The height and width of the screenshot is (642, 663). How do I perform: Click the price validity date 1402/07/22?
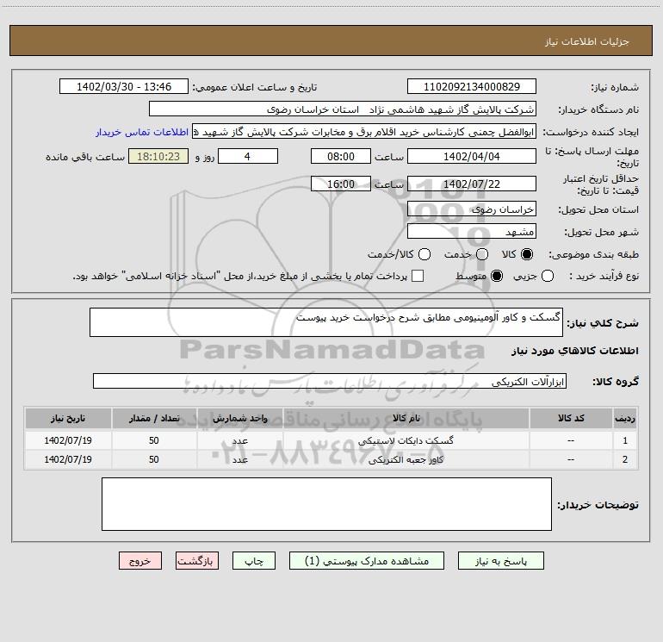472,184
